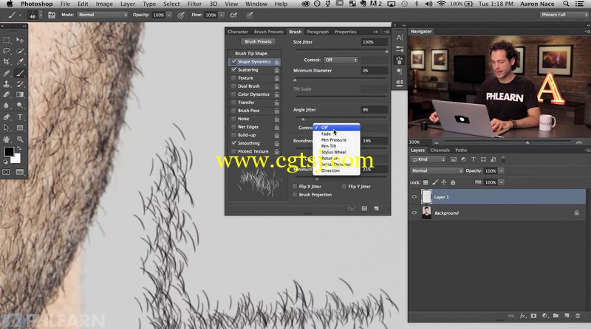Select the Type tool

click(x=20, y=117)
